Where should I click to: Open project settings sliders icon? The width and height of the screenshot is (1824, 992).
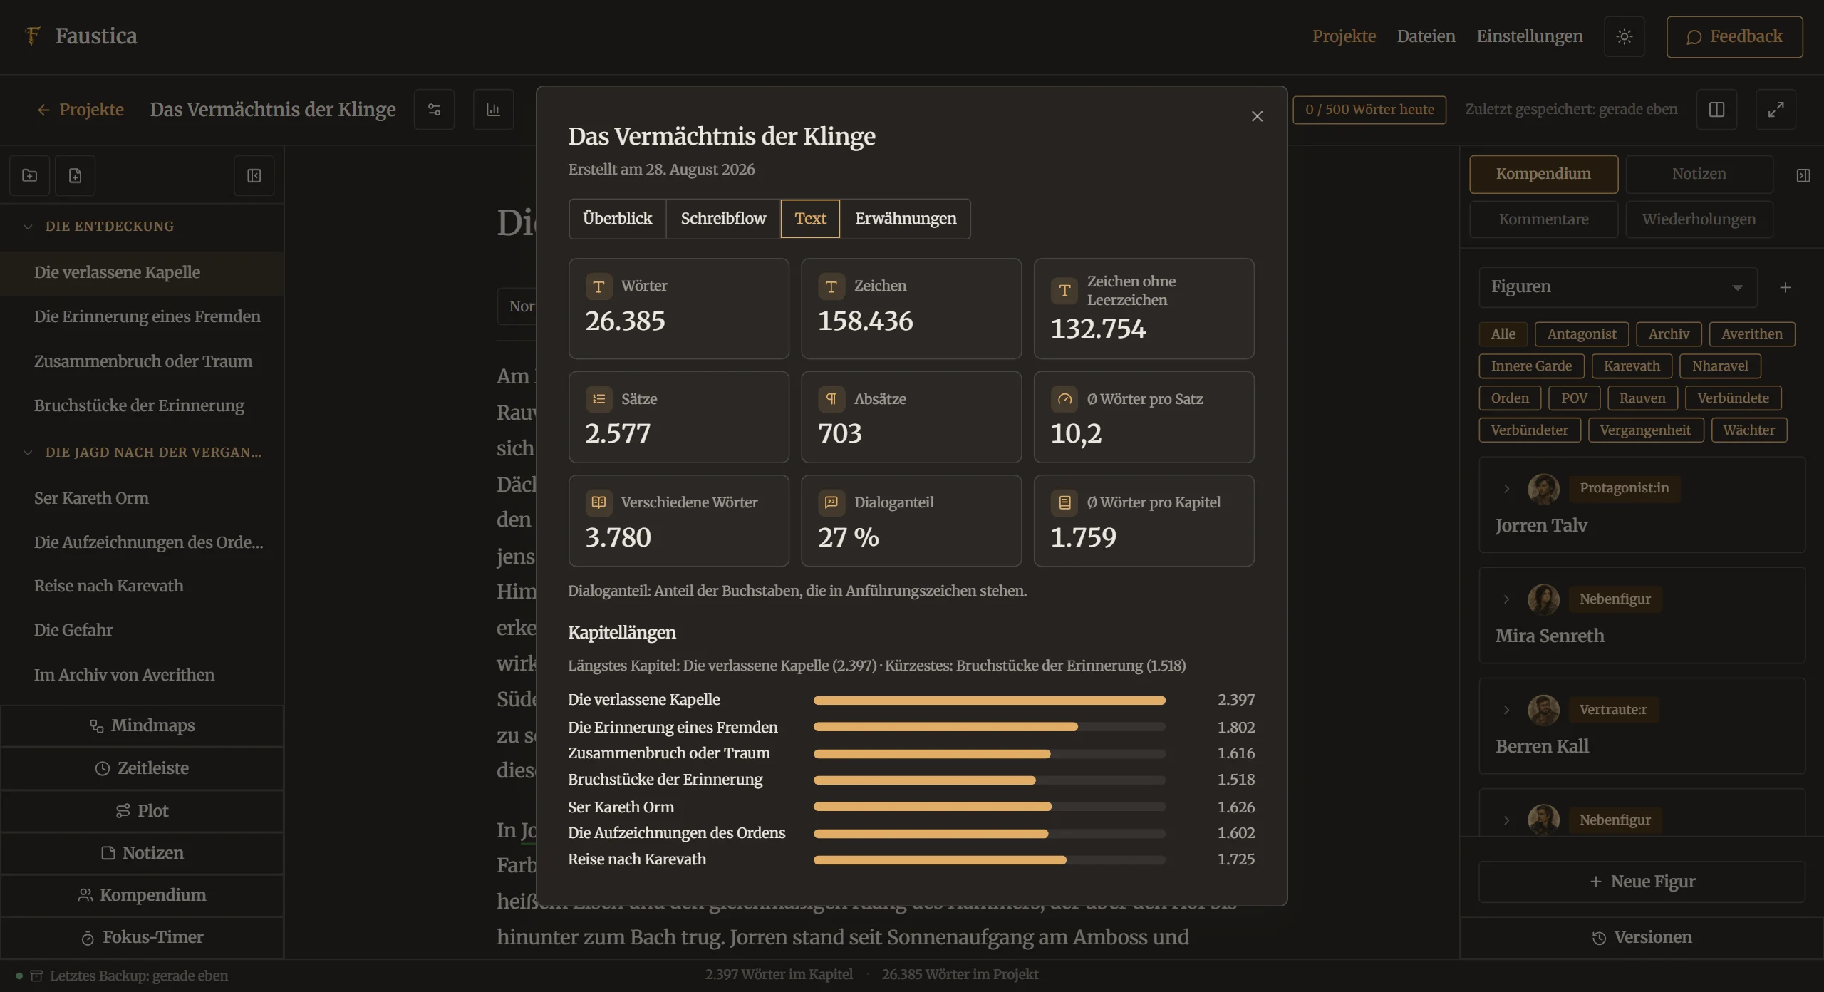pos(434,110)
